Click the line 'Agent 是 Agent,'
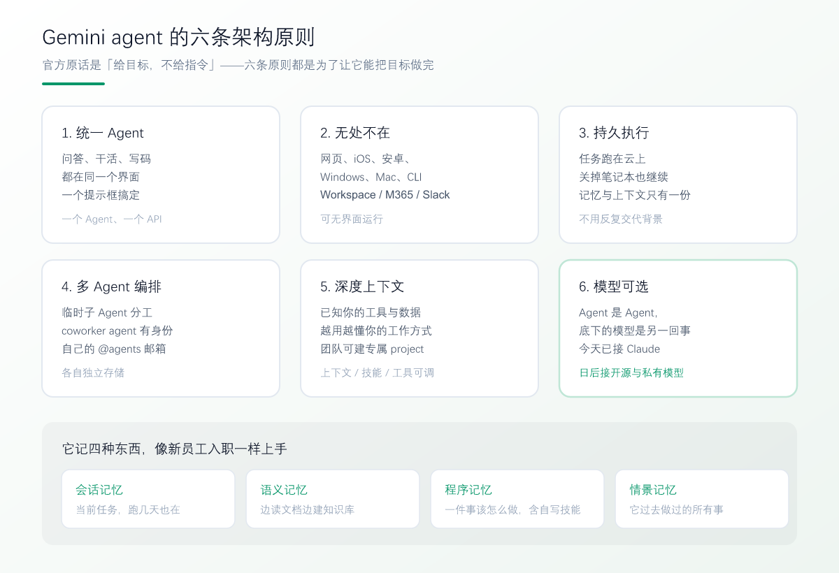 pyautogui.click(x=618, y=312)
